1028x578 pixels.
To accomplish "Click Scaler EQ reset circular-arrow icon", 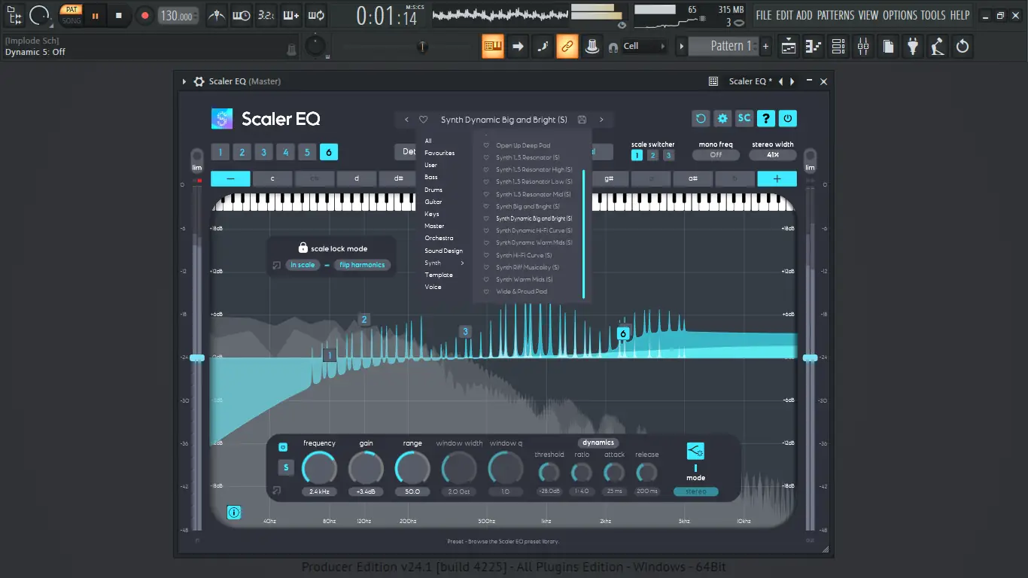I will coord(701,118).
